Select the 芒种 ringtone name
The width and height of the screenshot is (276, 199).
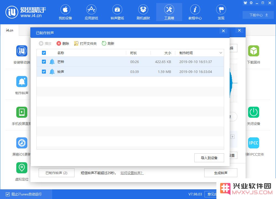coord(60,62)
